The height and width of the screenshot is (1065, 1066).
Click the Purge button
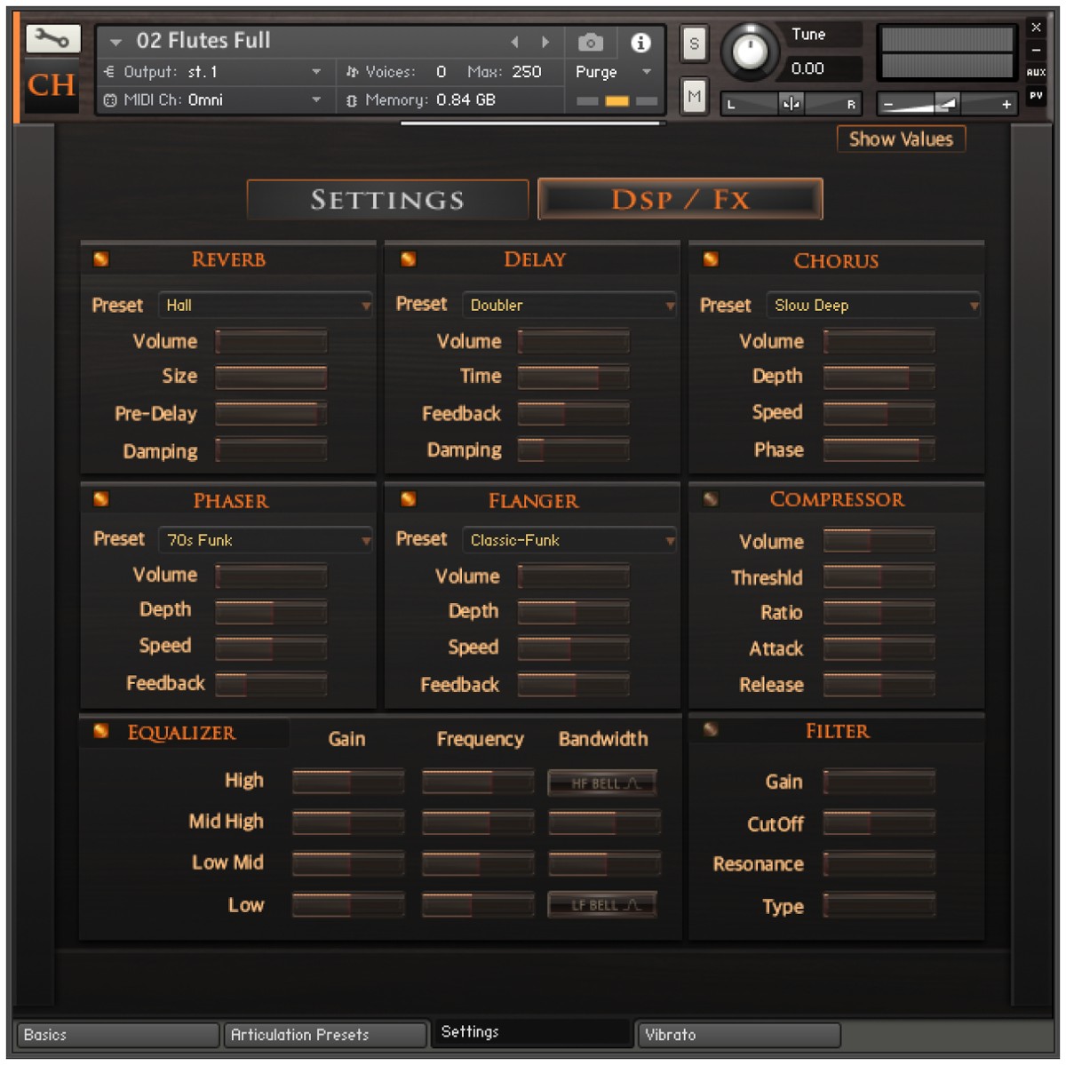[x=594, y=72]
